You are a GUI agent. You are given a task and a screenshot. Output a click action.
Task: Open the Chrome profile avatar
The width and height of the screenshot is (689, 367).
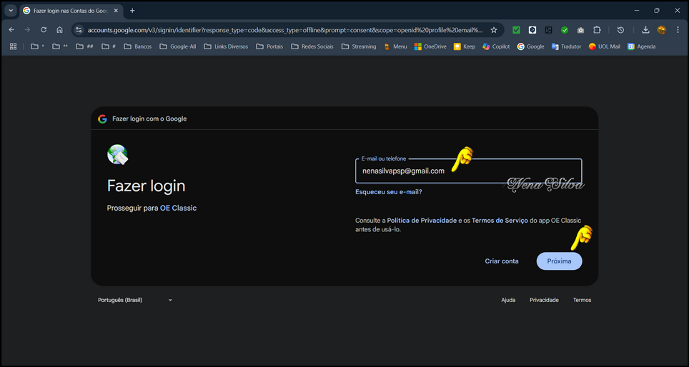tap(661, 30)
